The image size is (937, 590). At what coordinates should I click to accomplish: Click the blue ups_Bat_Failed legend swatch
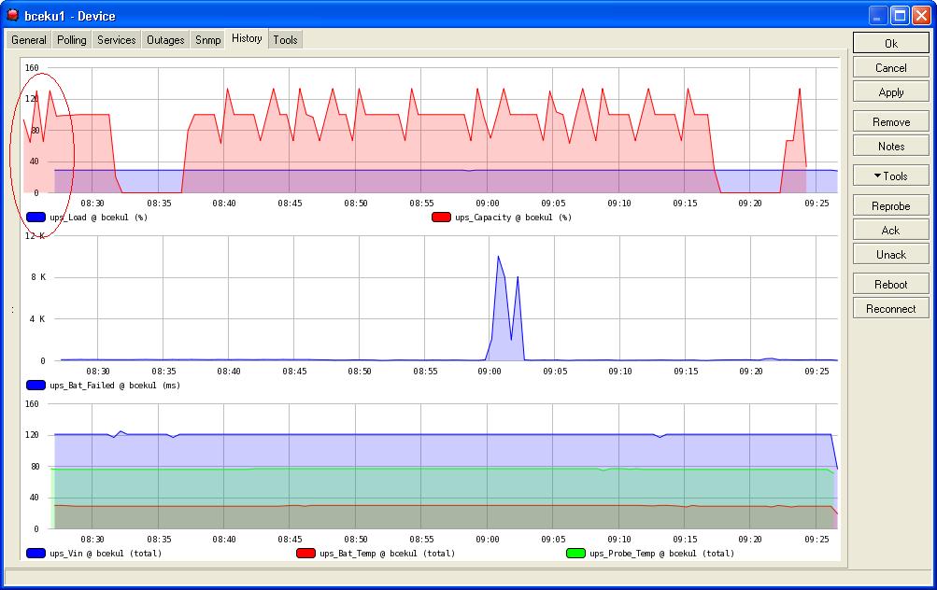35,386
